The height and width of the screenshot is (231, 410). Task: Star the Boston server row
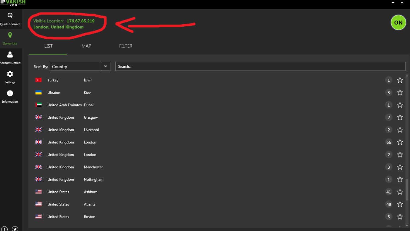pyautogui.click(x=400, y=217)
